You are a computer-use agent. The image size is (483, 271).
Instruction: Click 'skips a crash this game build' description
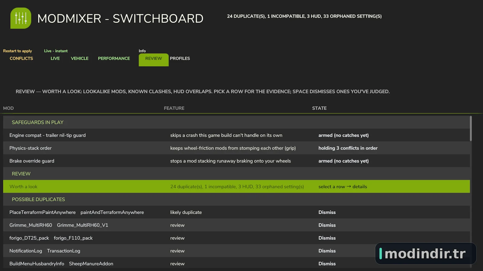[x=226, y=135]
